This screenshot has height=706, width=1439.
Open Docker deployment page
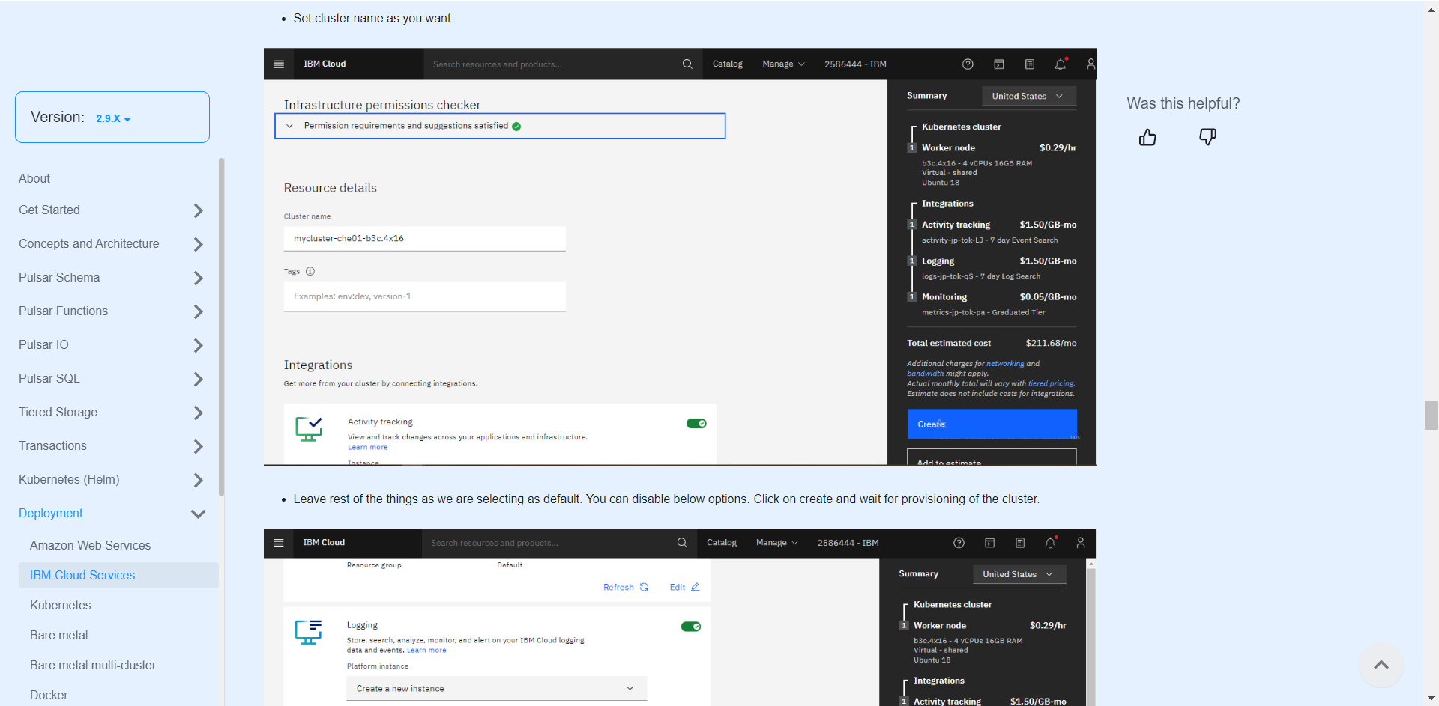click(49, 695)
